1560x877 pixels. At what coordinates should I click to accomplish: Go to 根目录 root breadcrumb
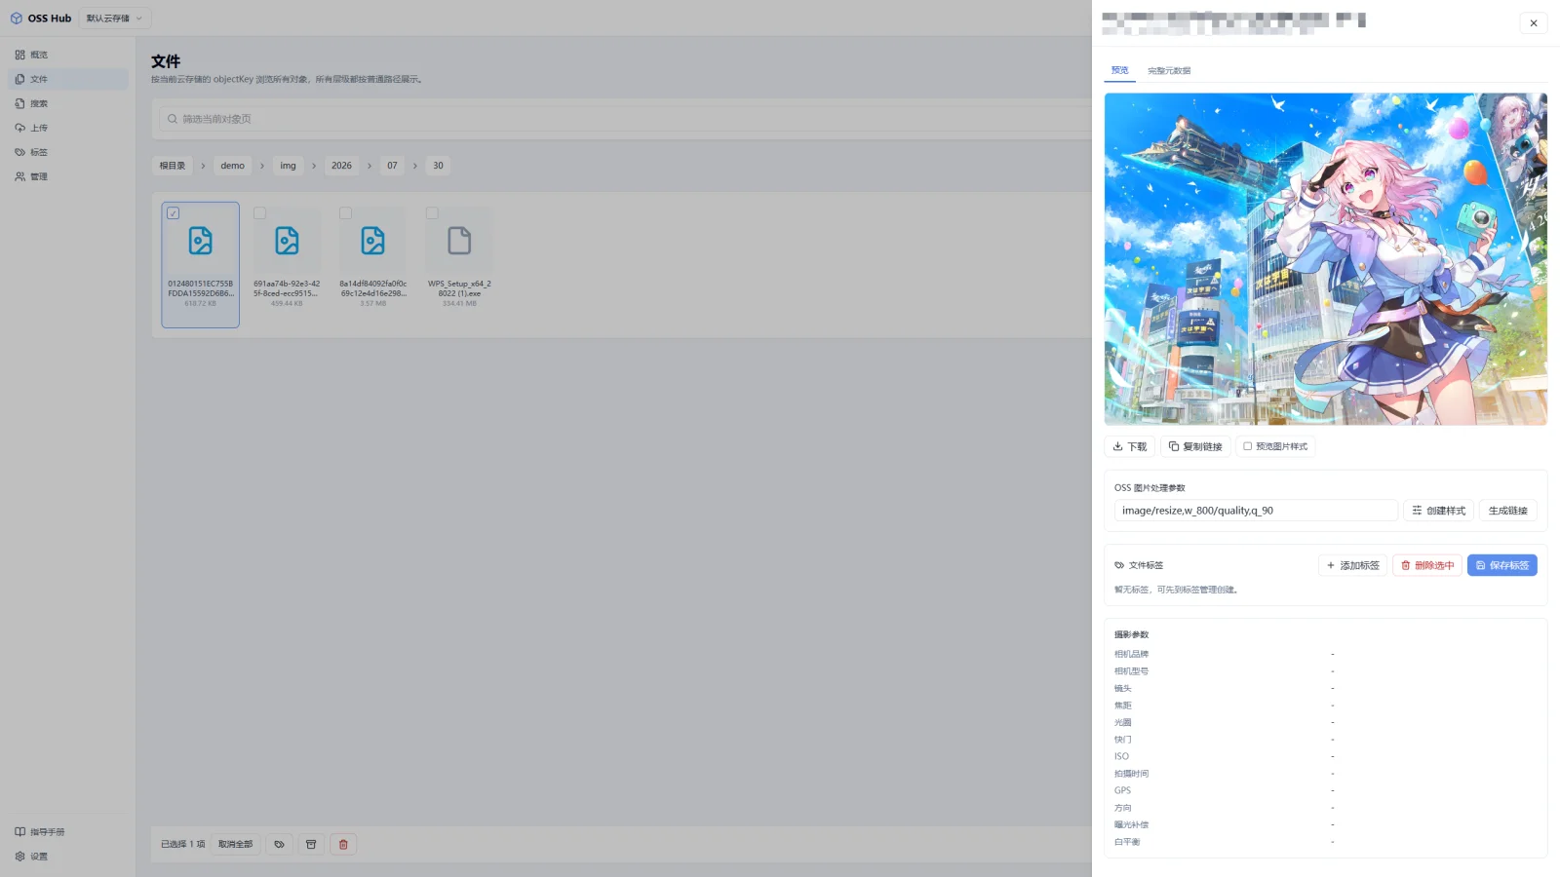pyautogui.click(x=173, y=166)
